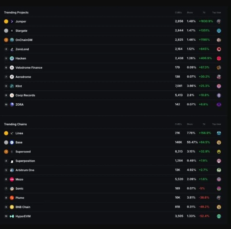Click the Base chain logo icon
Screen dimensions: 231x229
point(12,142)
